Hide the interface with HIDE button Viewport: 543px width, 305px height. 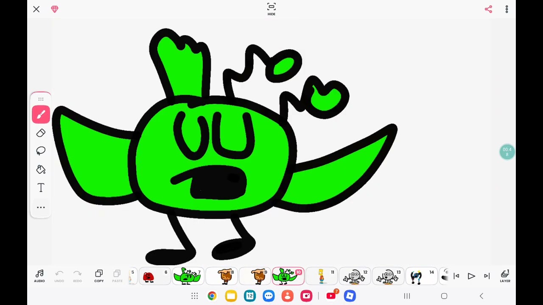pyautogui.click(x=271, y=9)
